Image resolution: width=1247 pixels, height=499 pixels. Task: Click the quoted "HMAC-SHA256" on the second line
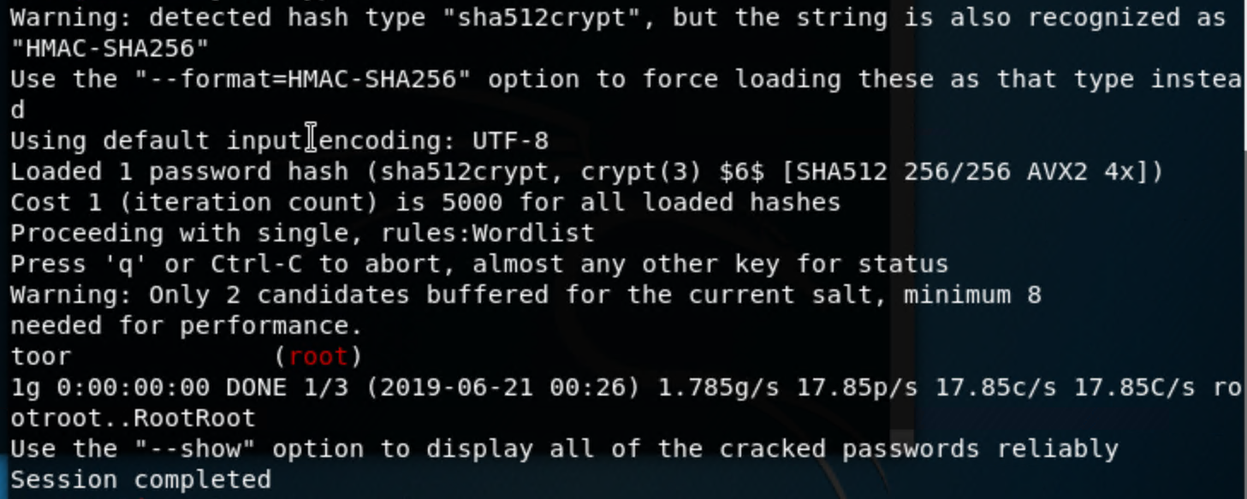(110, 48)
